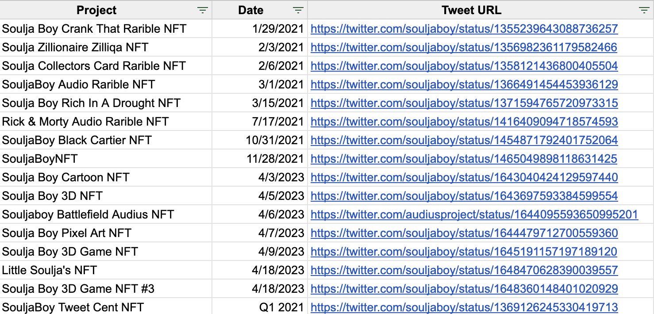Open the Little Soulja's NFT tweet link
The image size is (654, 314).
coord(464,270)
